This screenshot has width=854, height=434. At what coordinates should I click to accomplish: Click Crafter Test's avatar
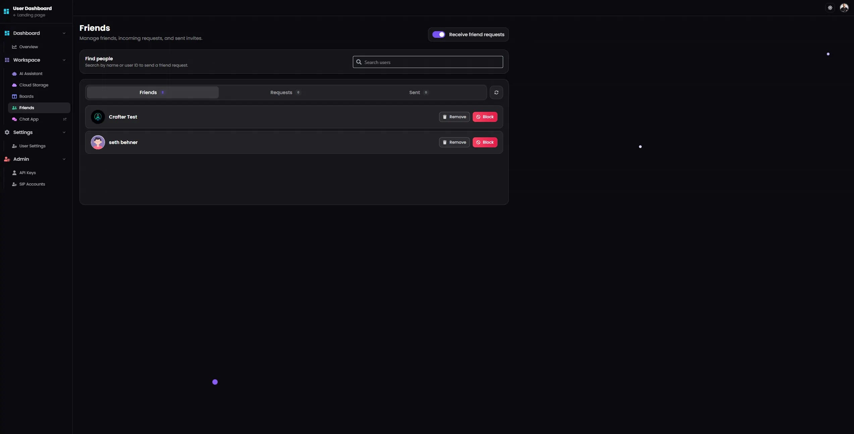coord(98,117)
